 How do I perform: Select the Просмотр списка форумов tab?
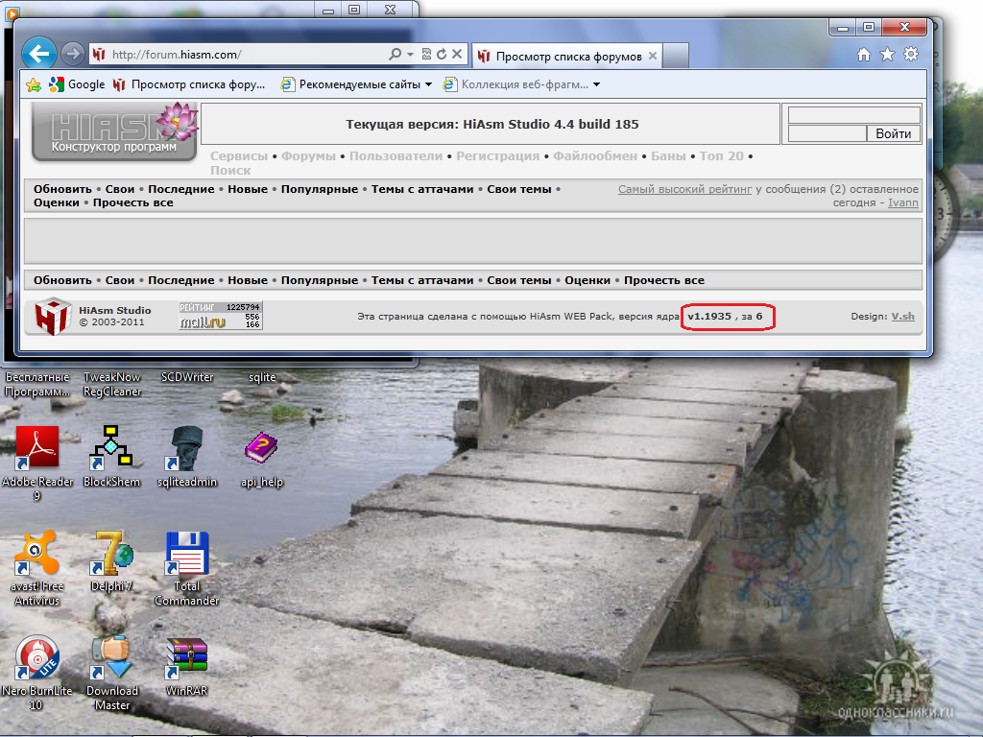[566, 57]
